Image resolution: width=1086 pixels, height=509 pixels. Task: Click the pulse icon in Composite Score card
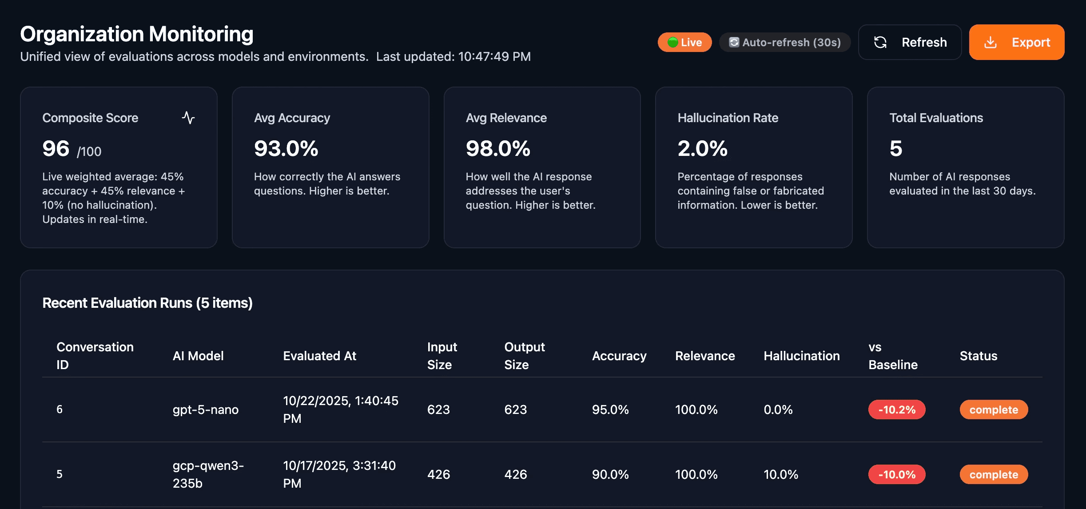click(x=188, y=118)
